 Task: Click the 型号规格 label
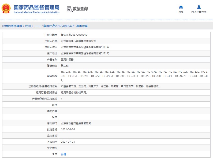point(52,76)
